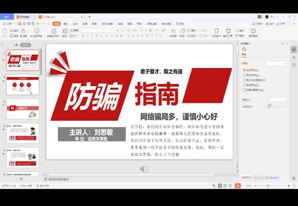Select slide 3 thumbnail
The width and height of the screenshot is (298, 206).
(x=23, y=109)
